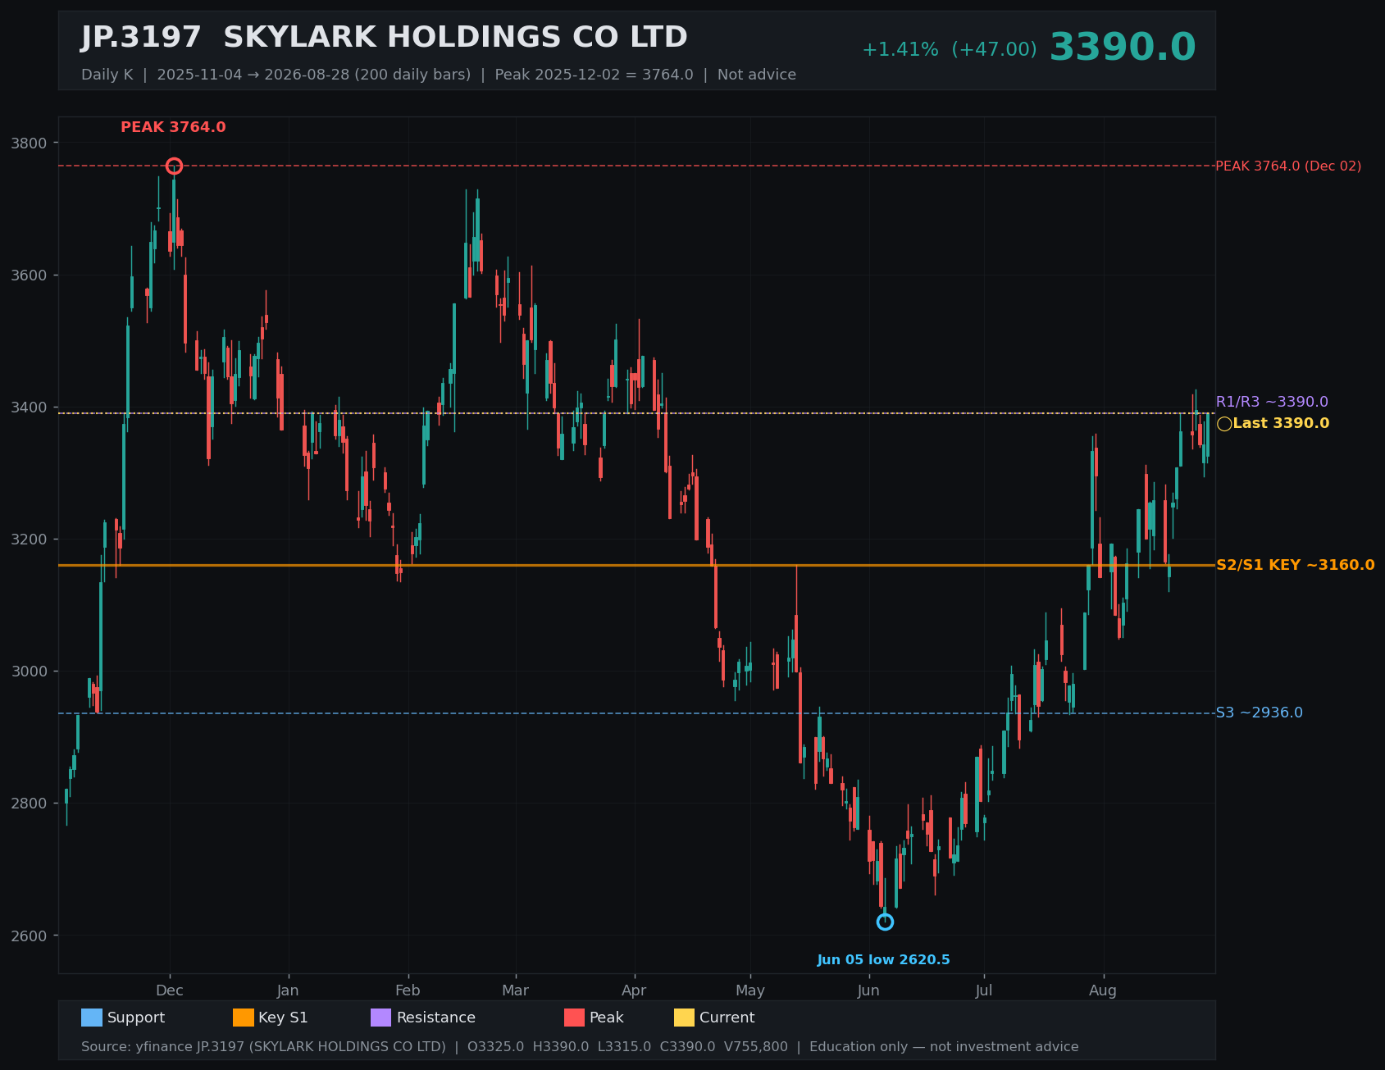Click the 'Mar' x-axis label
Screen dimensions: 1385x1070
(x=515, y=990)
